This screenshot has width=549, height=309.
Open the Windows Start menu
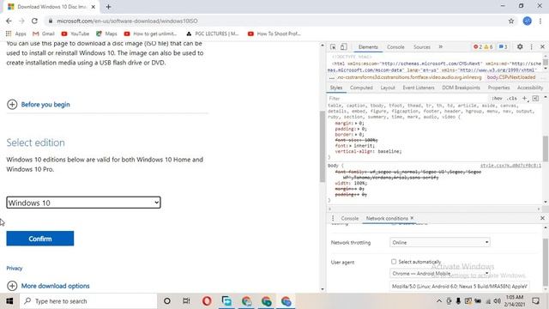(x=9, y=301)
